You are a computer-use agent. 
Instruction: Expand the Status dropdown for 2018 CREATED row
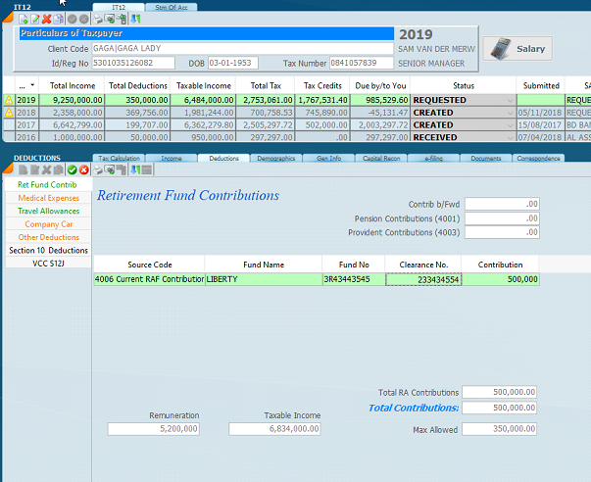tap(510, 113)
